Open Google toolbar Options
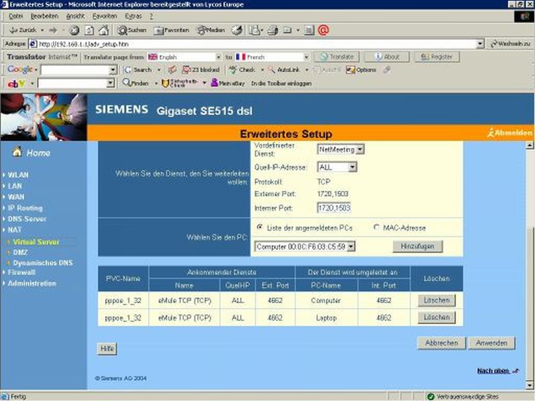The width and height of the screenshot is (535, 401). point(361,70)
